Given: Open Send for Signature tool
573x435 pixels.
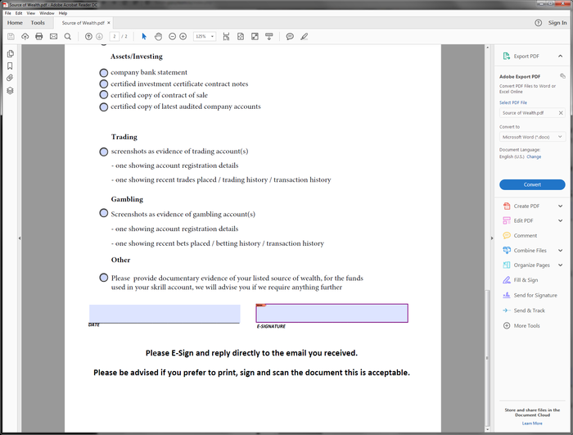Looking at the screenshot, I should (530, 295).
